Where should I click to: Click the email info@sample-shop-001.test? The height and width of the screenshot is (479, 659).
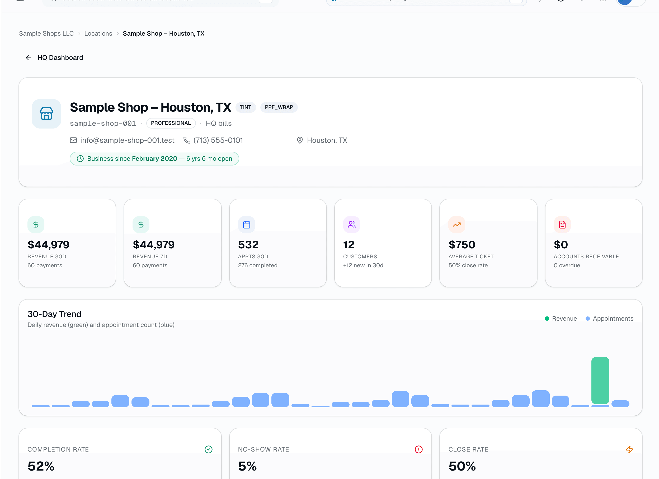click(x=127, y=140)
